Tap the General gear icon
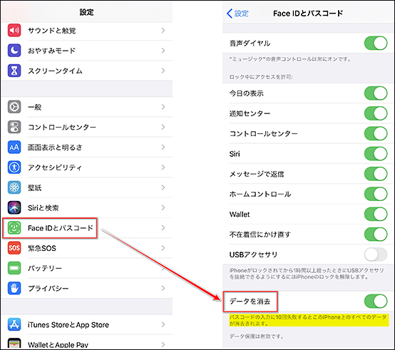 (x=14, y=107)
